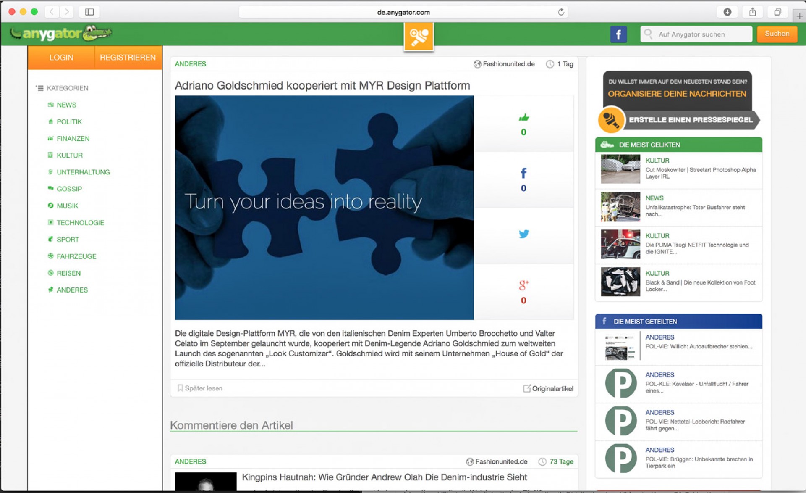This screenshot has height=493, width=806.
Task: Click the green thumbs-up like icon
Action: pos(523,118)
